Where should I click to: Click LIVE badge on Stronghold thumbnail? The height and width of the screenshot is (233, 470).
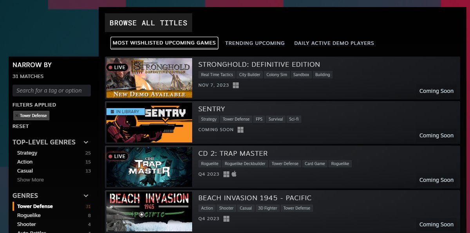117,67
